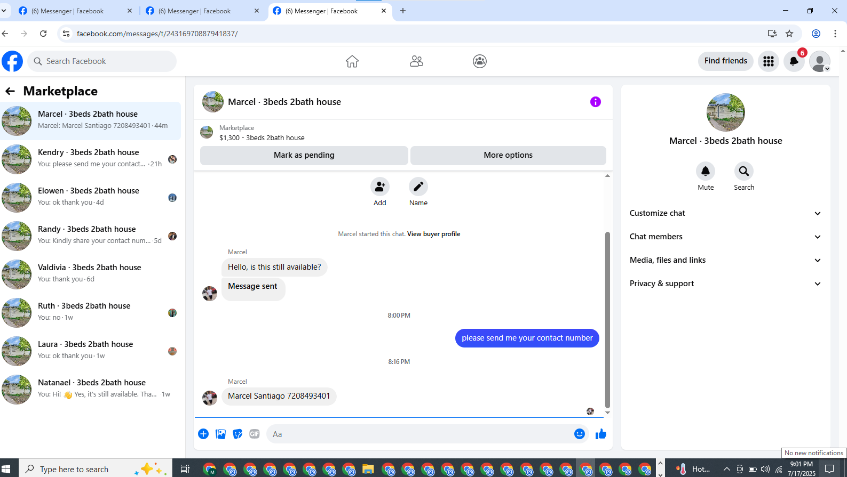Open conversation information purple icon
This screenshot has height=477, width=847.
point(596,102)
